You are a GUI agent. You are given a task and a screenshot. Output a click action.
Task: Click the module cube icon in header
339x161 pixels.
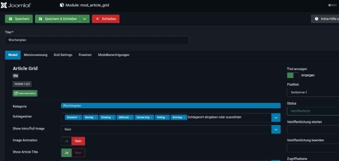coord(62,5)
